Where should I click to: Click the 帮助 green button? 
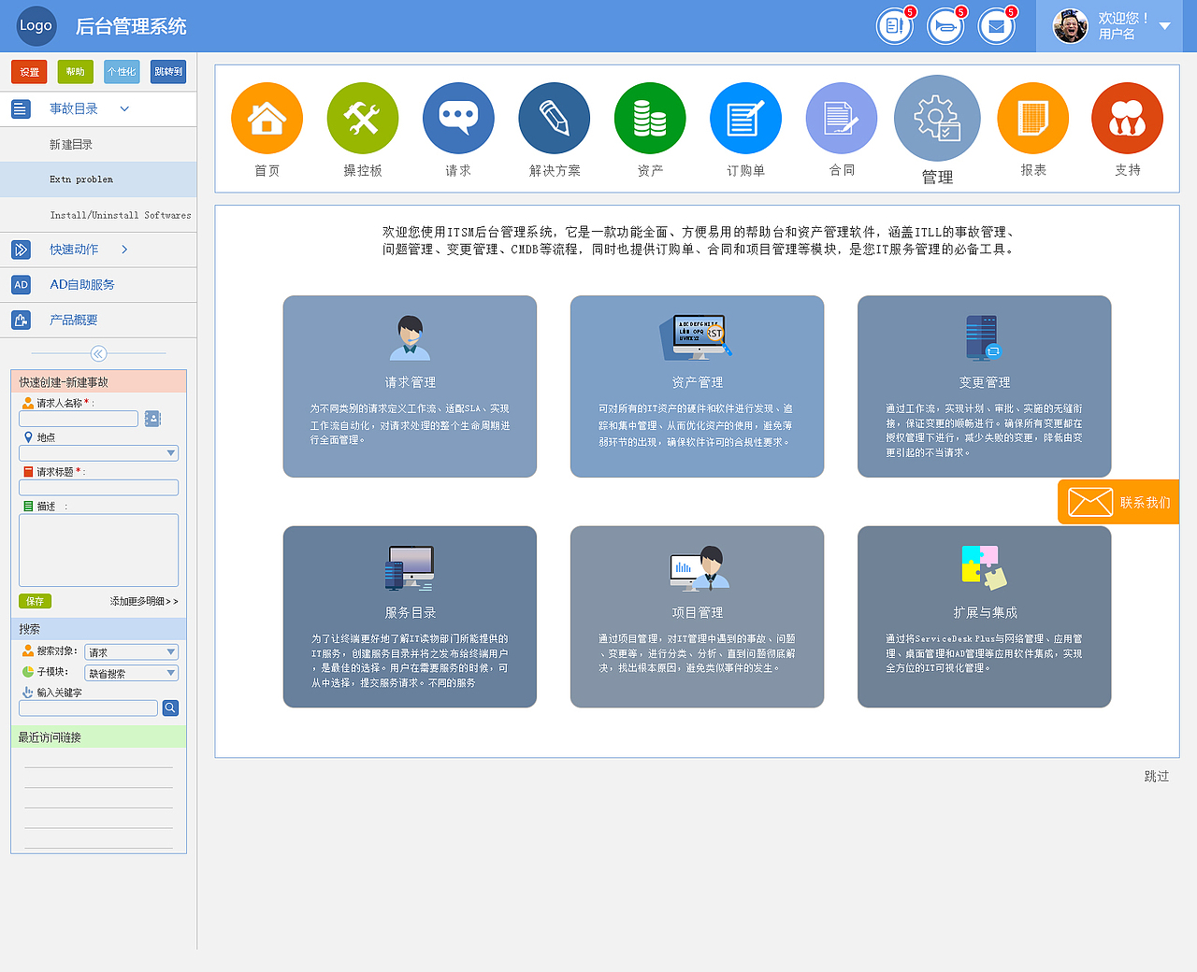(75, 72)
